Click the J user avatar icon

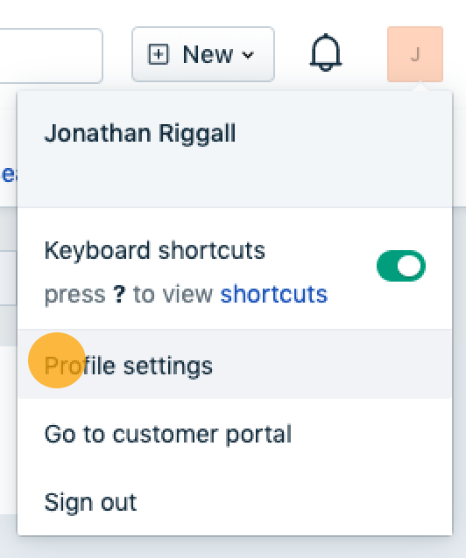pyautogui.click(x=415, y=54)
